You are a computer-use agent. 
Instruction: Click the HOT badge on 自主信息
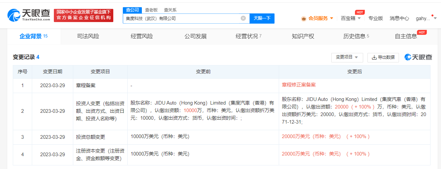pyautogui.click(x=422, y=32)
